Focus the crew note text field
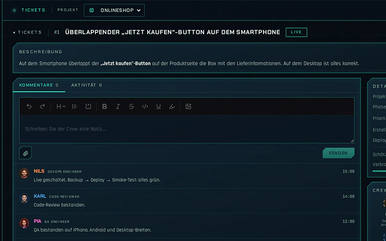The image size is (386, 241). [187, 129]
